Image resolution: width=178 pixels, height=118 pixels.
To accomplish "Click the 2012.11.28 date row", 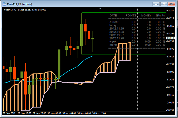I will pyautogui.click(x=137, y=32).
